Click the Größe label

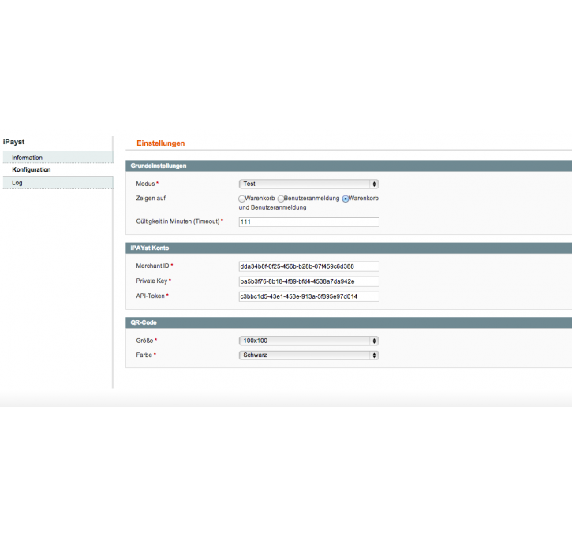(x=144, y=341)
